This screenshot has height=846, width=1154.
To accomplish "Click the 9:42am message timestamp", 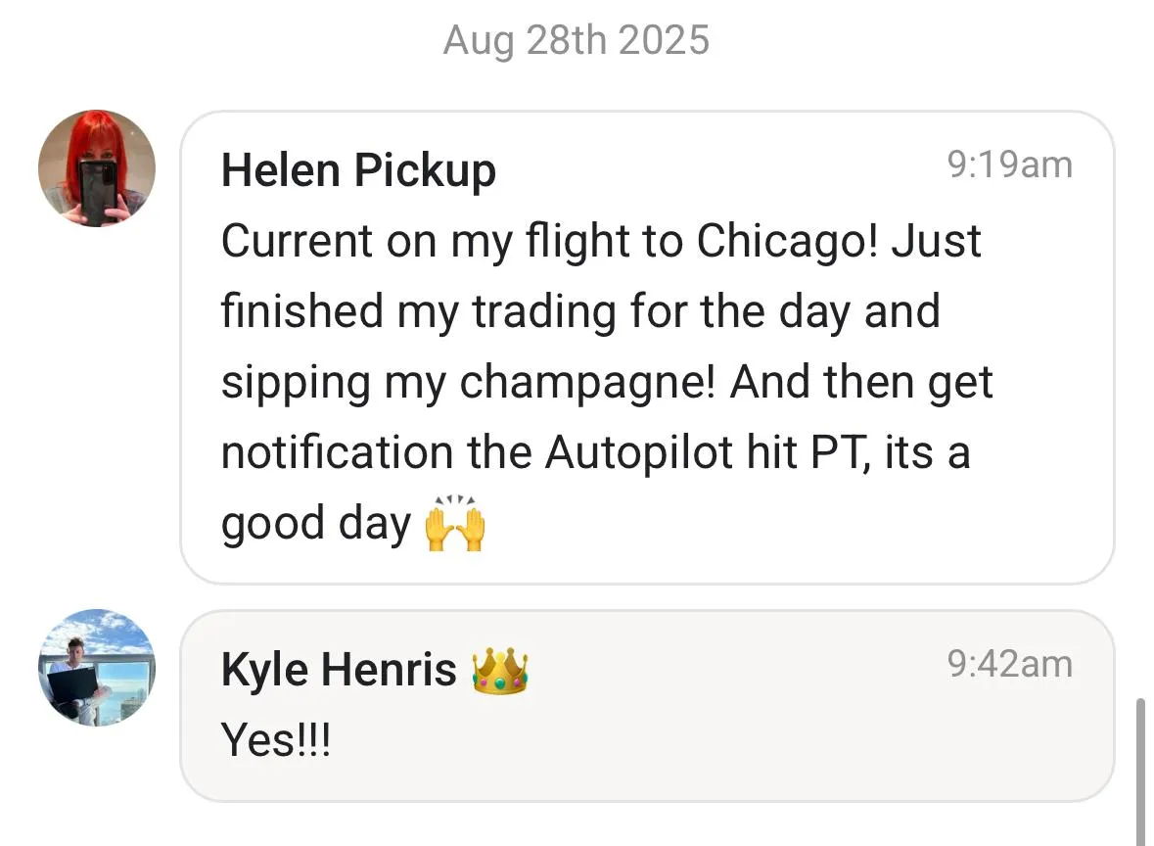I will pyautogui.click(x=1009, y=664).
